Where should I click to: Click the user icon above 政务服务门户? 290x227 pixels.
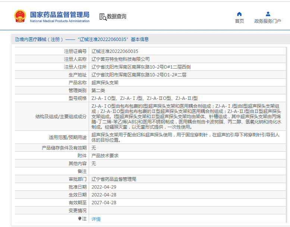268,14
